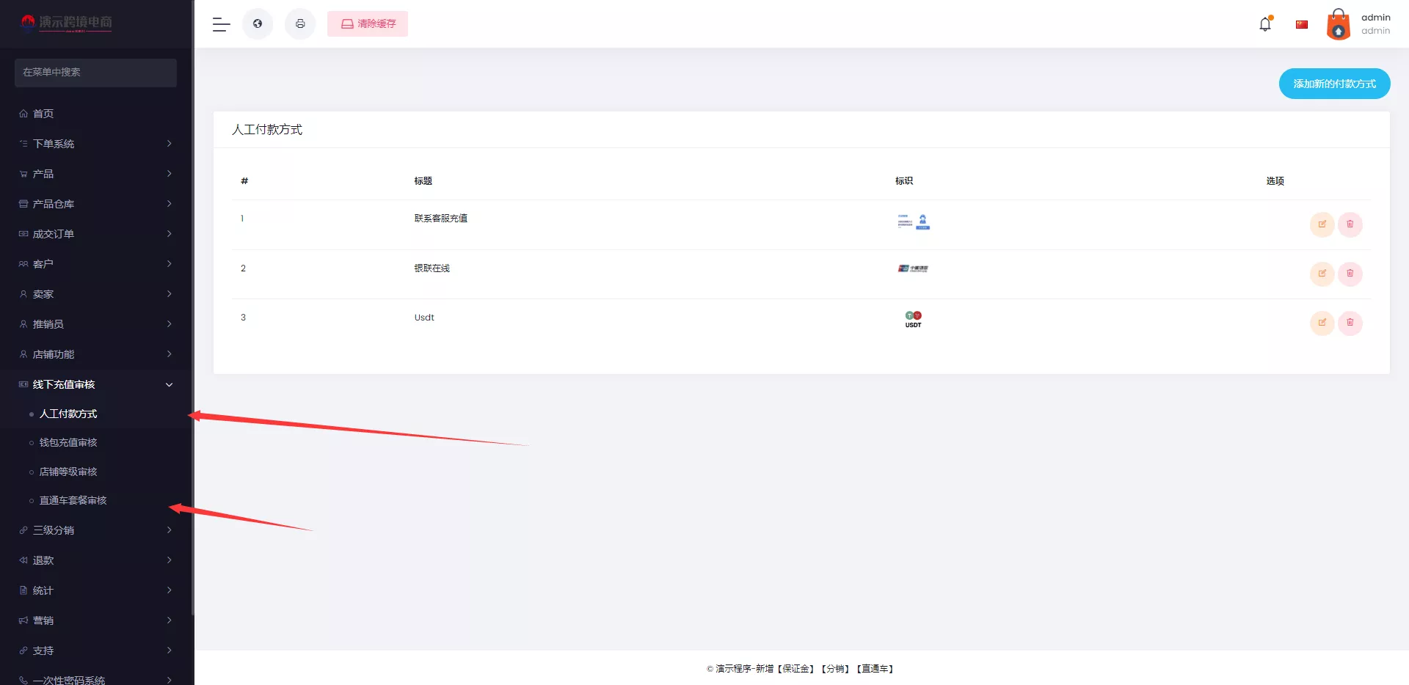Click the China flag language icon
The height and width of the screenshot is (685, 1409).
pyautogui.click(x=1302, y=24)
